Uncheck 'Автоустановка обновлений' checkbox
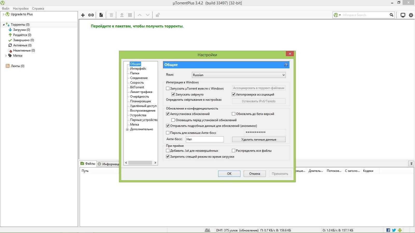The height and width of the screenshot is (233, 415). click(168, 114)
